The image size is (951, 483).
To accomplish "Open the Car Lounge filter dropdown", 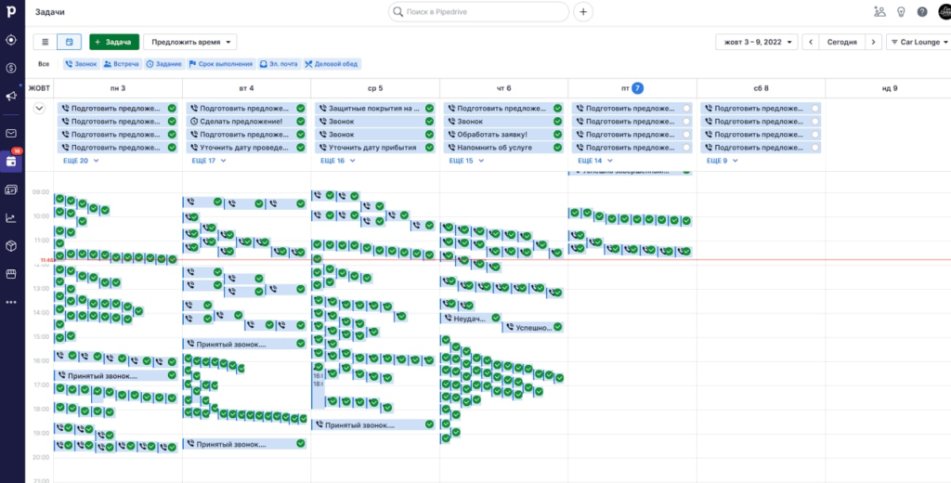I will coord(918,42).
